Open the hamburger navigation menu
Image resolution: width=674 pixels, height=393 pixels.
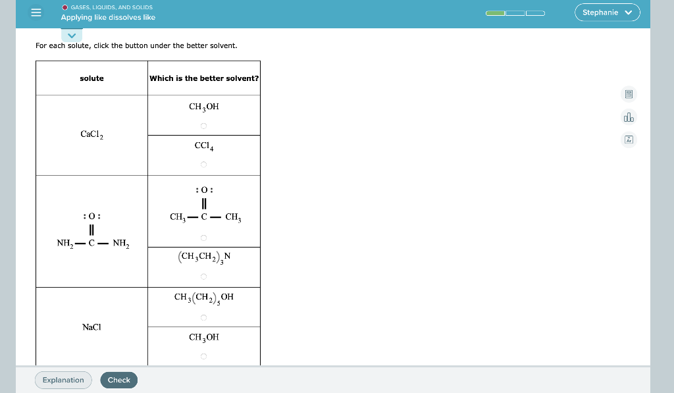[36, 13]
